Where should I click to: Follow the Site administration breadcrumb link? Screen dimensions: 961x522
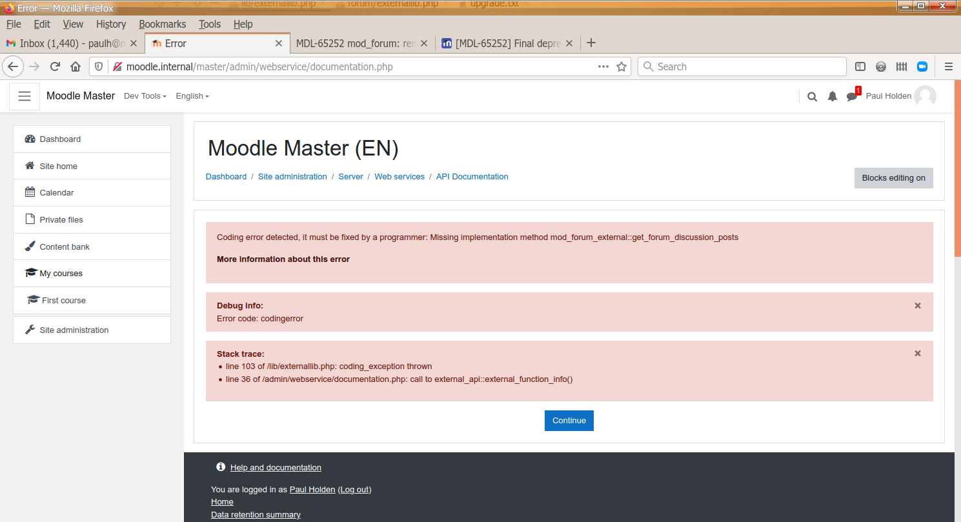[x=292, y=177]
